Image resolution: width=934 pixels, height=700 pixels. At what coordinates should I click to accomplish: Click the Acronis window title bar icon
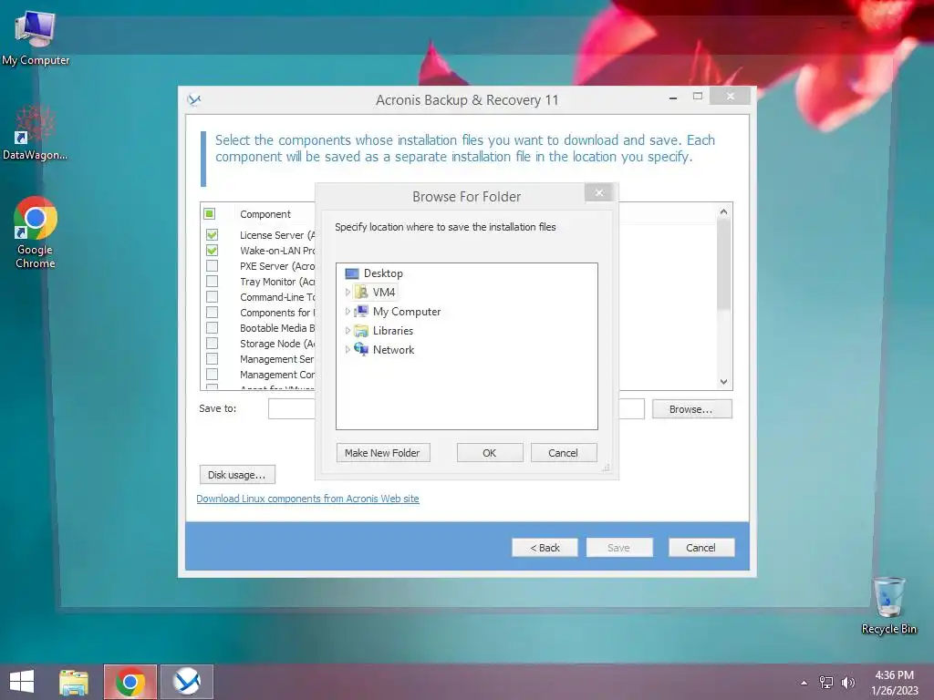point(194,100)
